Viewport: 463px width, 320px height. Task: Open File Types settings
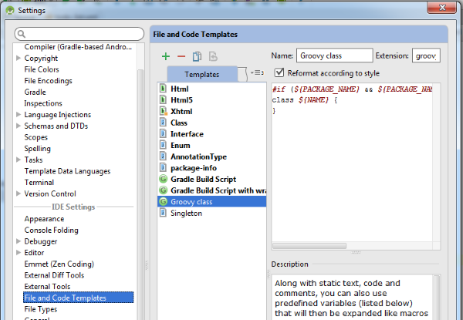pyautogui.click(x=40, y=309)
